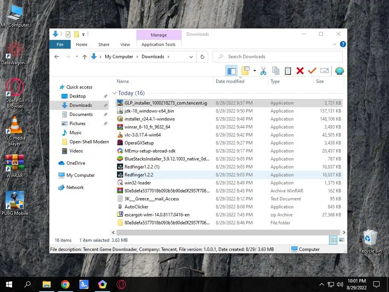Screen dimensions: 389x292
Task: Toggle the navigation pane toolbar button
Action: click(231, 71)
